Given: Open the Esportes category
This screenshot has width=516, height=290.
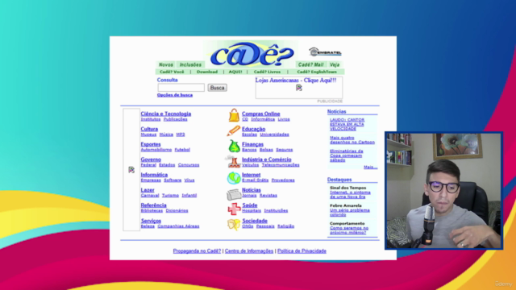Looking at the screenshot, I should click(151, 144).
